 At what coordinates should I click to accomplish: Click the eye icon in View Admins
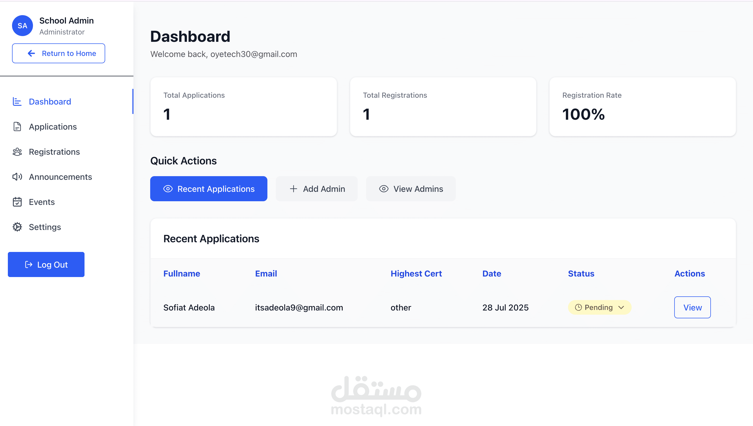pyautogui.click(x=384, y=189)
